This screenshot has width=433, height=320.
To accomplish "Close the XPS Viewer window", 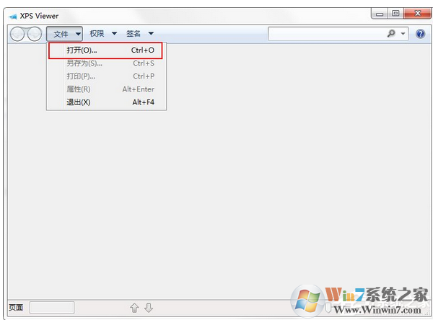I will tap(417, 13).
